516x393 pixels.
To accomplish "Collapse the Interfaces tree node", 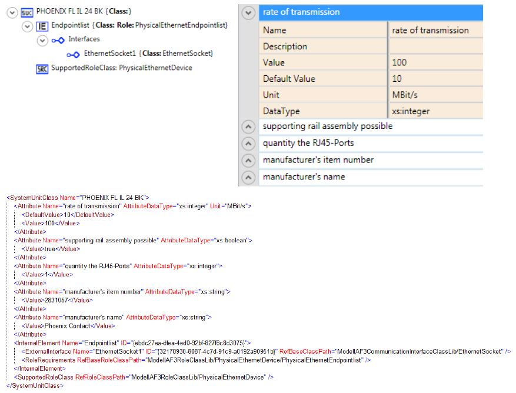I will tap(42, 40).
